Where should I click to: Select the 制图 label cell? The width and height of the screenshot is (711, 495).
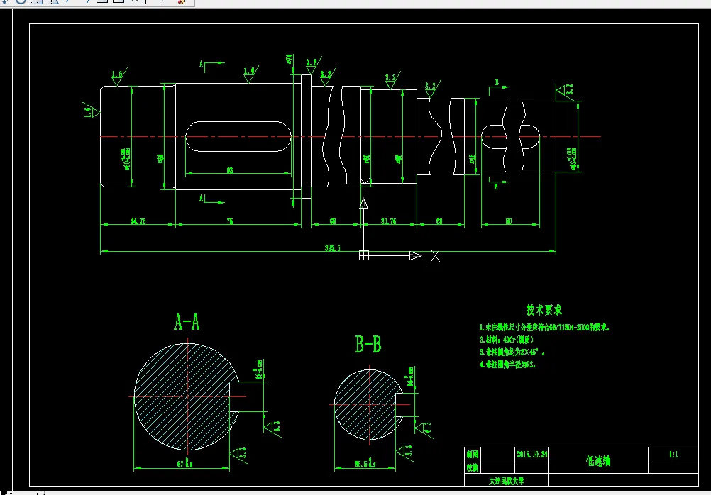pyautogui.click(x=472, y=454)
